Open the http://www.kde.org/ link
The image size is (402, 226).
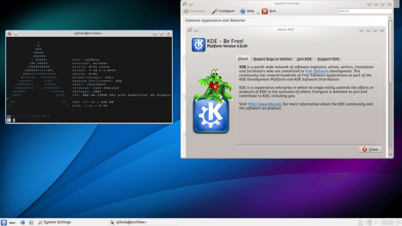click(x=265, y=104)
